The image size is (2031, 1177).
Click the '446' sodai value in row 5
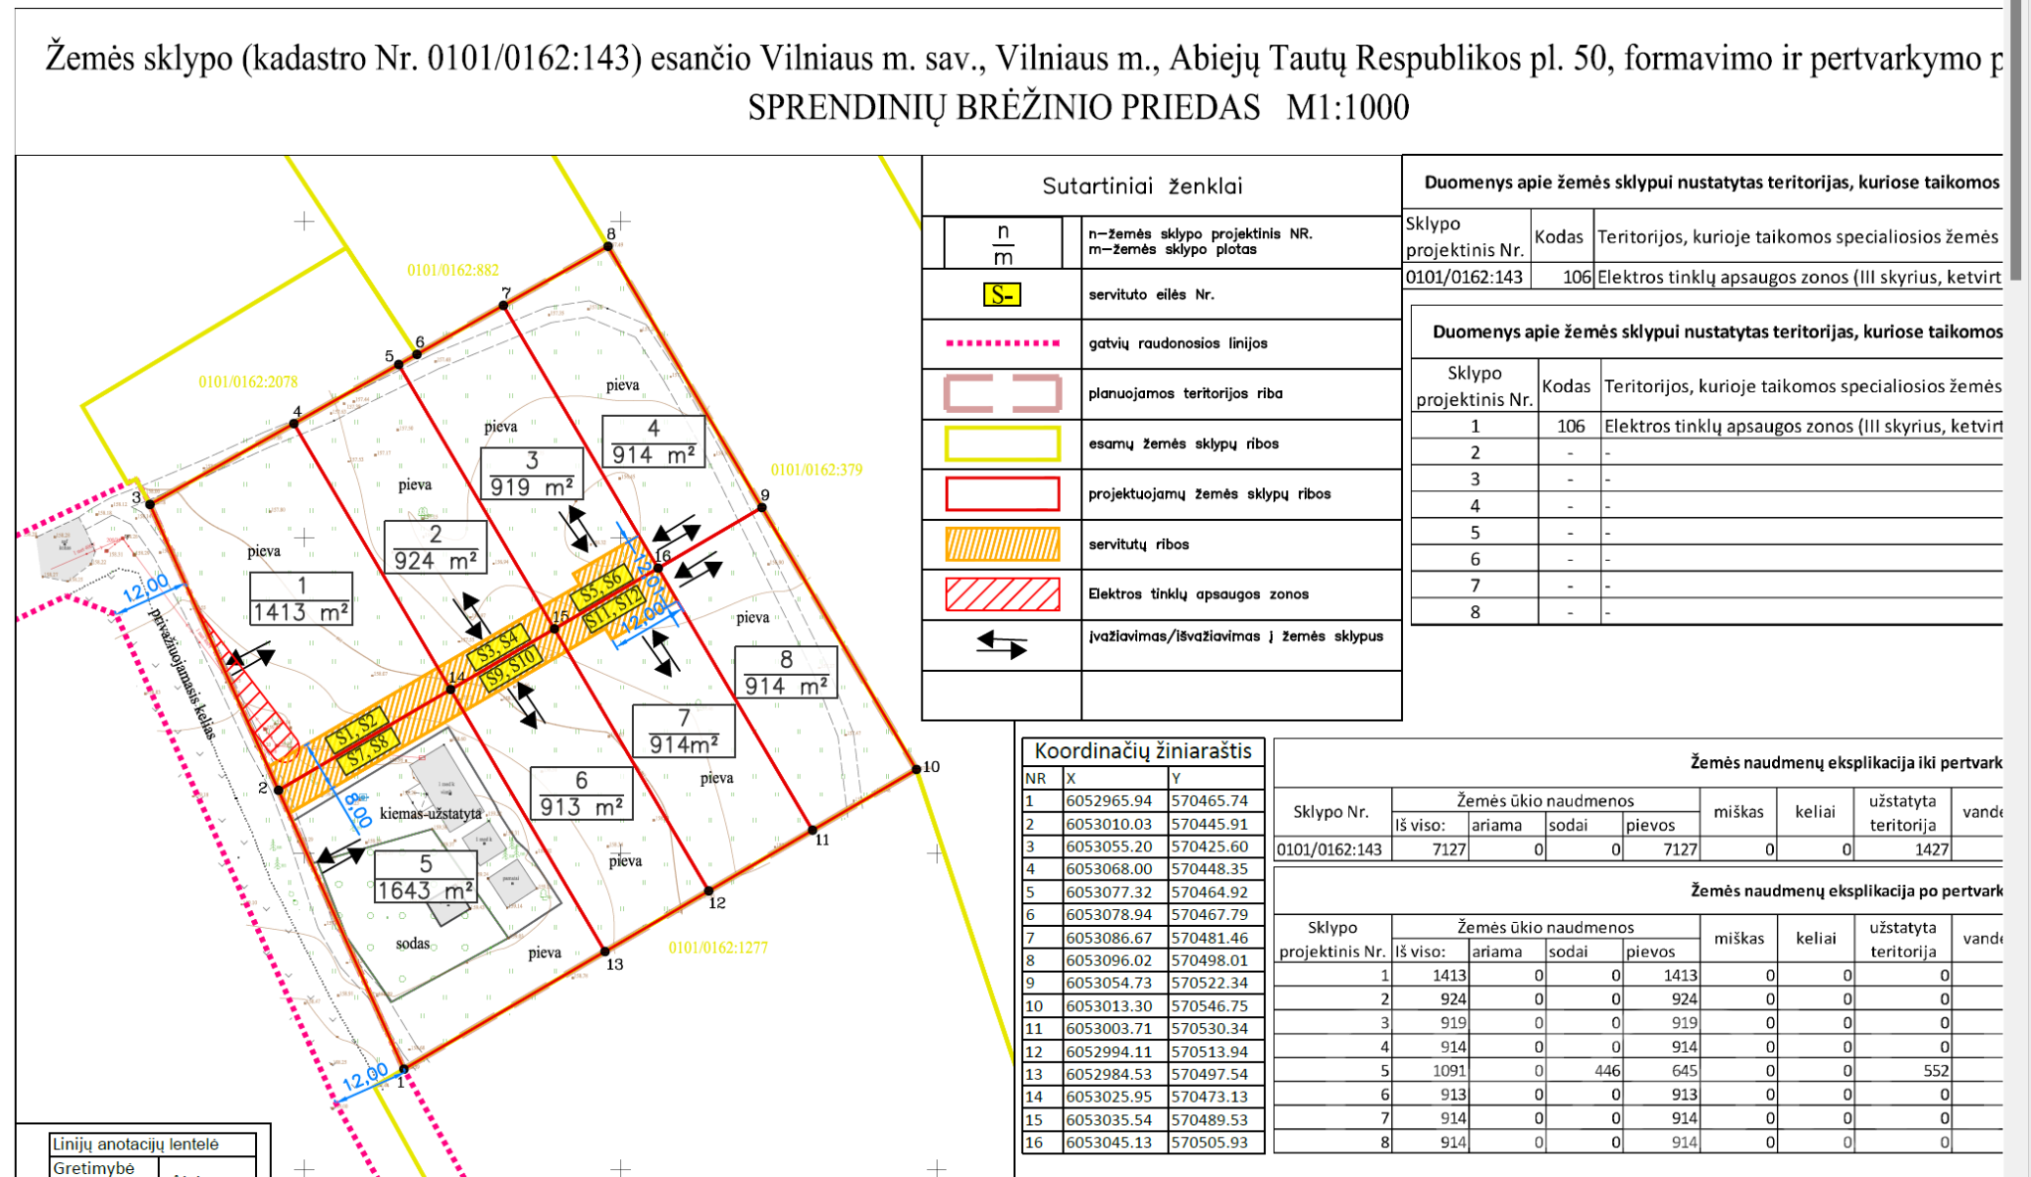1607,1071
